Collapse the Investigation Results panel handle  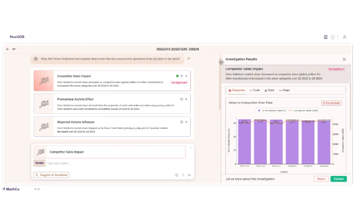tap(222, 62)
